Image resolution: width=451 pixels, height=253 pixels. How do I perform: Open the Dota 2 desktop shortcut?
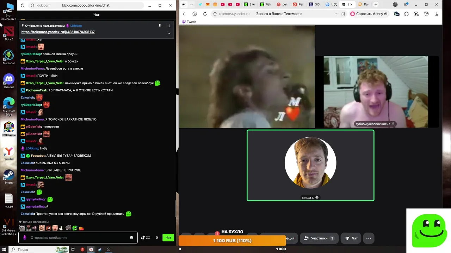point(9,33)
